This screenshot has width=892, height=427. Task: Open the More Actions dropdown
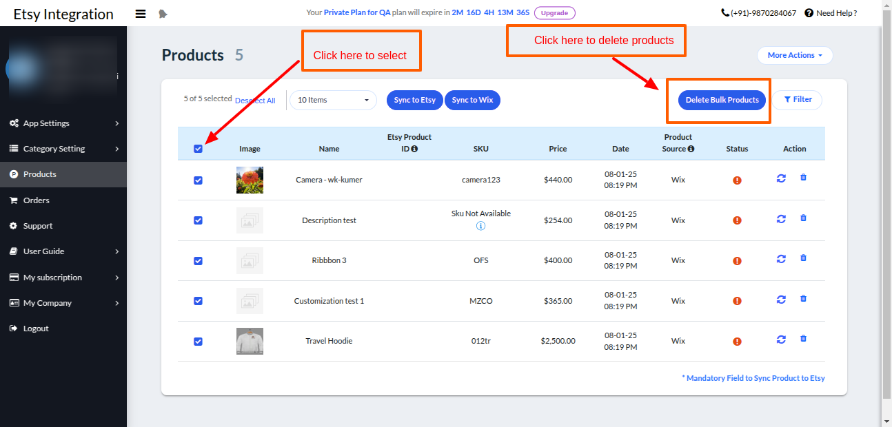coord(795,55)
